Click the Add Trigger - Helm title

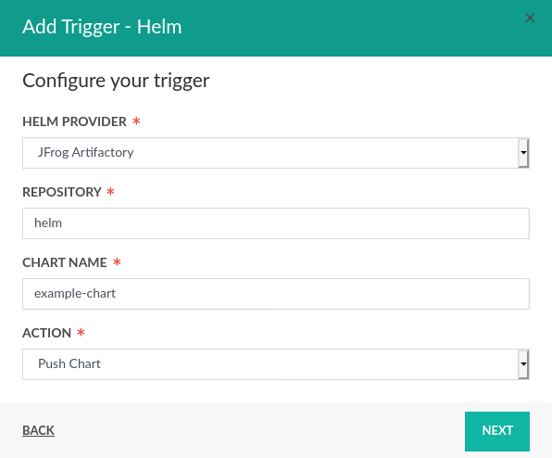102,27
